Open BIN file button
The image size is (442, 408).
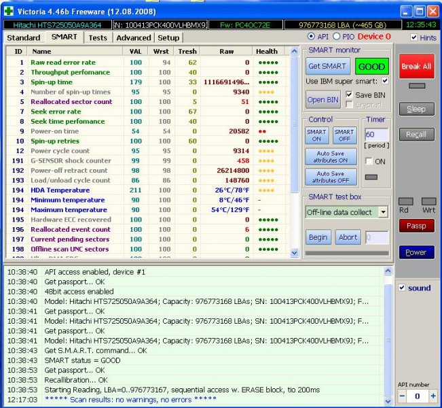tap(323, 99)
